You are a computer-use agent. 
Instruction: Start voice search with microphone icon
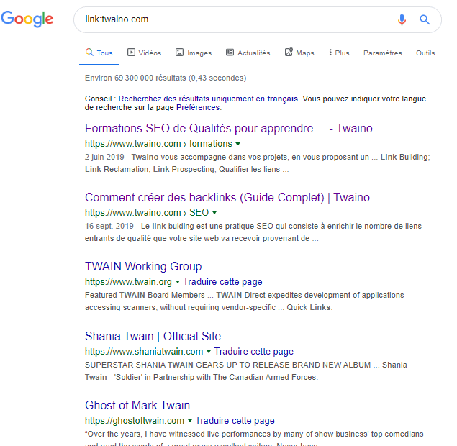[402, 19]
